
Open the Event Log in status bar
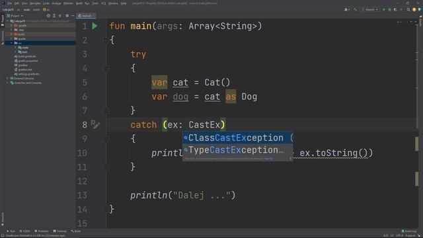click(408, 231)
